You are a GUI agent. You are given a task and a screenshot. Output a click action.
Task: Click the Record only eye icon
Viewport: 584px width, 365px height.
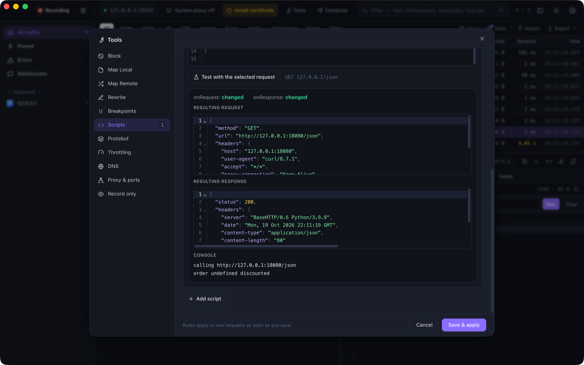click(101, 194)
